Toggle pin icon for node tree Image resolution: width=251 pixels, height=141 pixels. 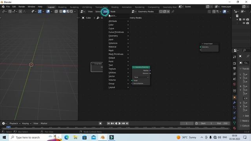tap(173, 11)
